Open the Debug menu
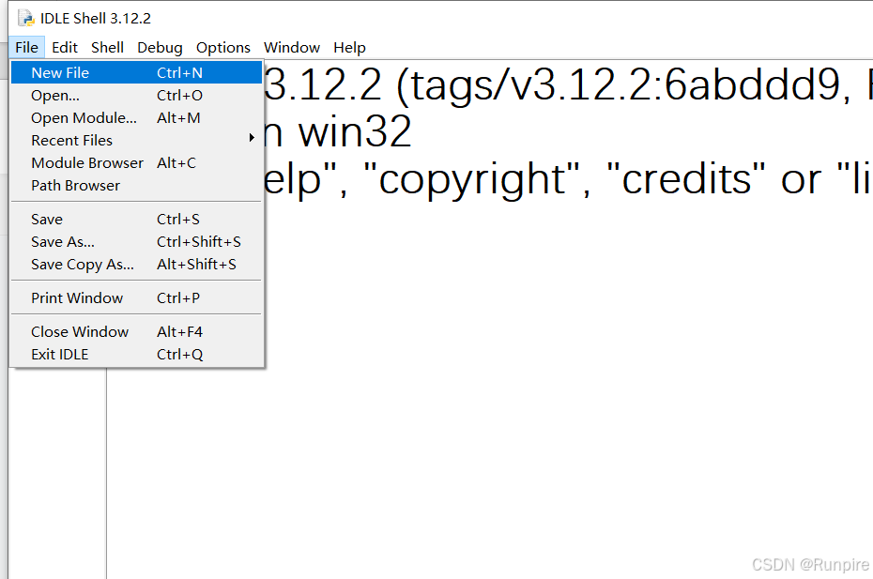Viewport: 873px width, 579px height. (160, 47)
